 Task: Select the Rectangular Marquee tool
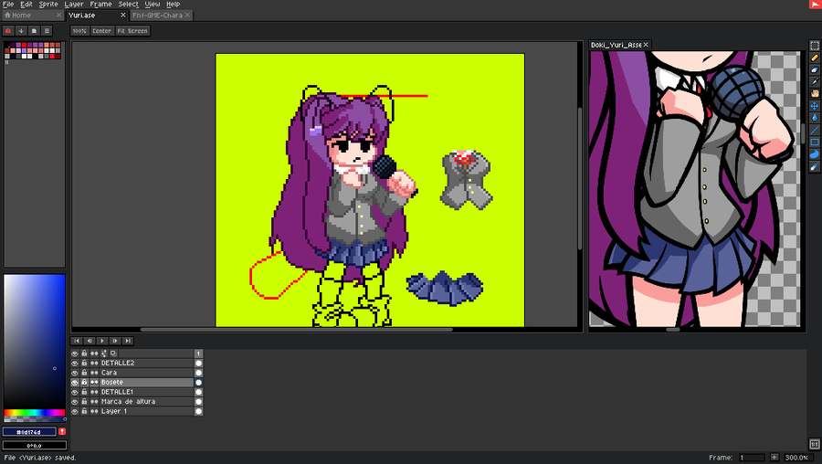814,47
